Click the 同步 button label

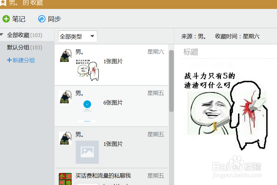pyautogui.click(x=54, y=19)
